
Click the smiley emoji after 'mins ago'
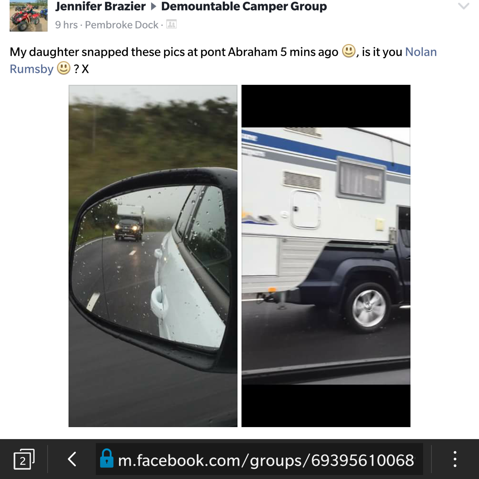point(349,51)
